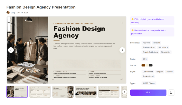The height and width of the screenshot is (105, 182).
Task: Select the Newsletter scenario tag
Action: pyautogui.click(x=166, y=52)
